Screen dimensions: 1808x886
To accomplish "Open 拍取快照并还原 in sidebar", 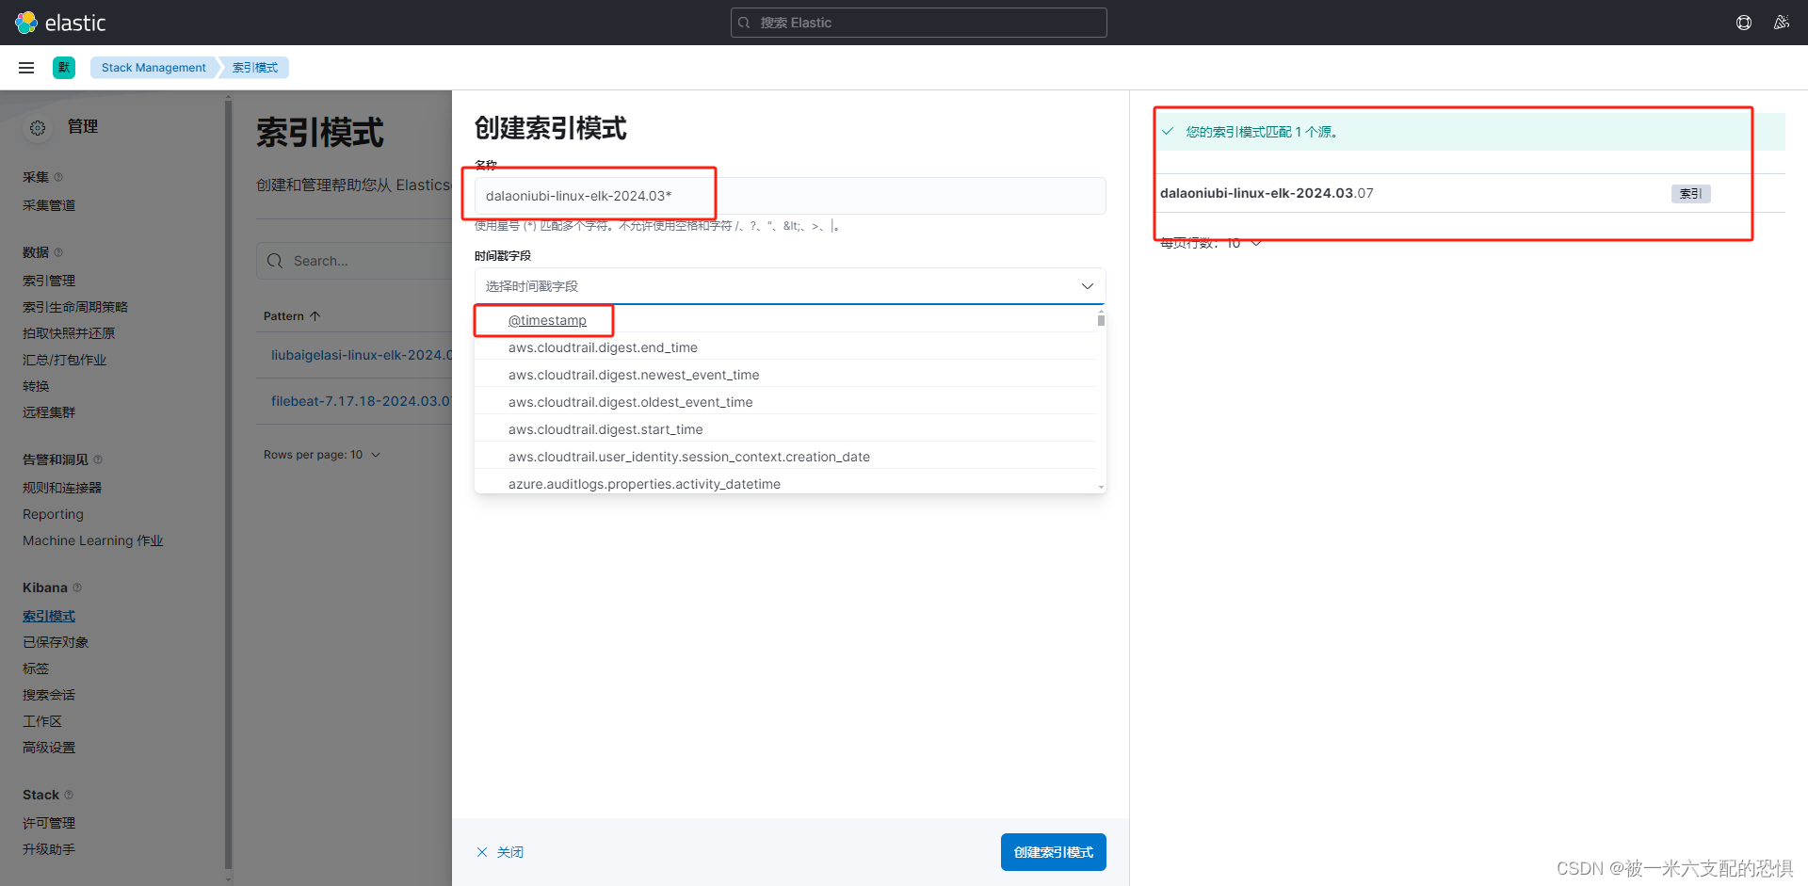I will pos(69,333).
